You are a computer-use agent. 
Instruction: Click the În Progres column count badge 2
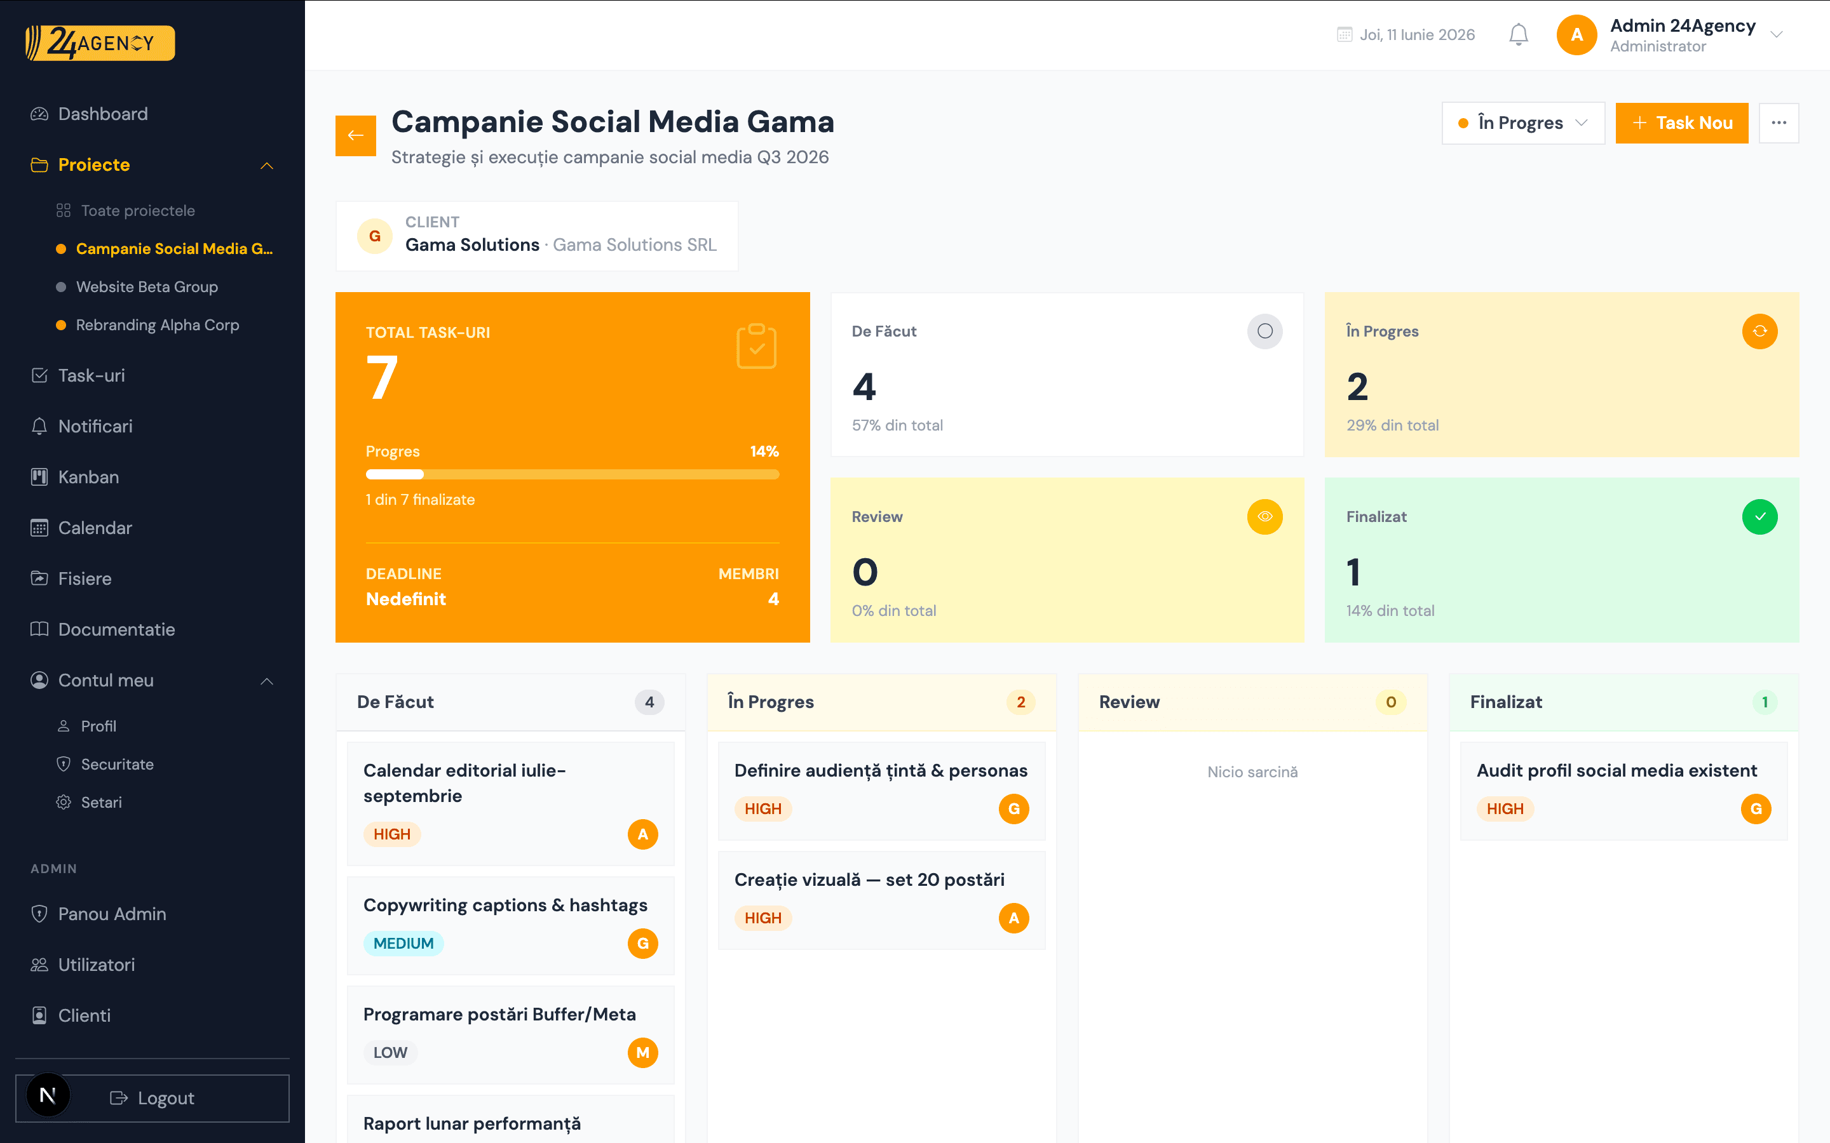1020,702
